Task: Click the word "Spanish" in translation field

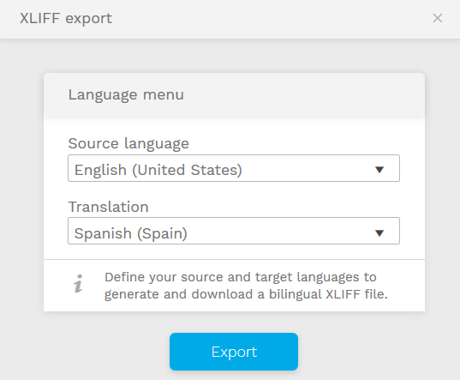Action: click(103, 233)
